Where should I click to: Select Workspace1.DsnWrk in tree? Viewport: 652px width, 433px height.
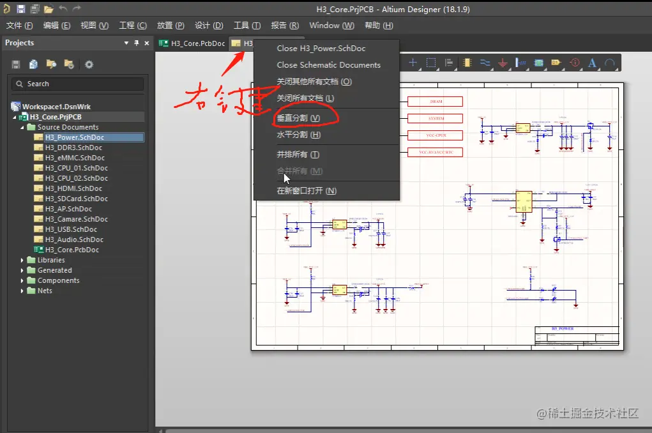[x=56, y=107]
